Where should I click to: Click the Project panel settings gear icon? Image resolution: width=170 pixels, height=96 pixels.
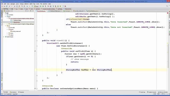[x=31, y=11]
